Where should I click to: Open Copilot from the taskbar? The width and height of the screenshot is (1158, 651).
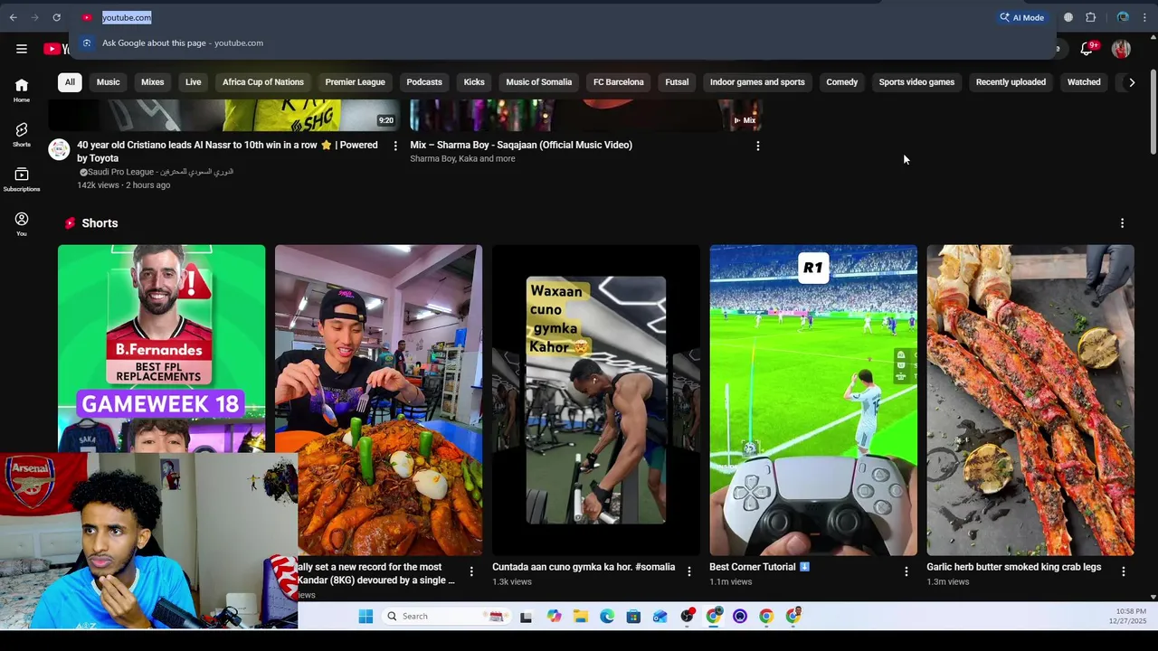[554, 617]
